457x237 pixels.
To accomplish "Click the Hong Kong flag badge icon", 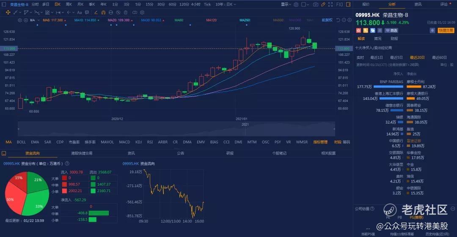I will click(x=359, y=30).
